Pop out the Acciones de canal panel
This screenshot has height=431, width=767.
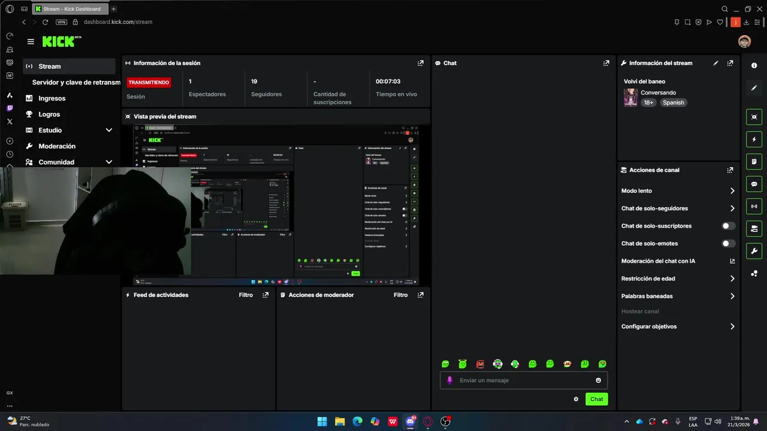coord(730,170)
